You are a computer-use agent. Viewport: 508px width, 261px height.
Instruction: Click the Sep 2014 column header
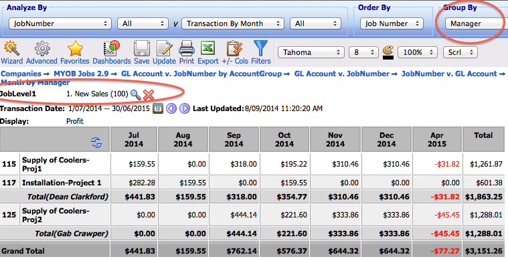234,140
